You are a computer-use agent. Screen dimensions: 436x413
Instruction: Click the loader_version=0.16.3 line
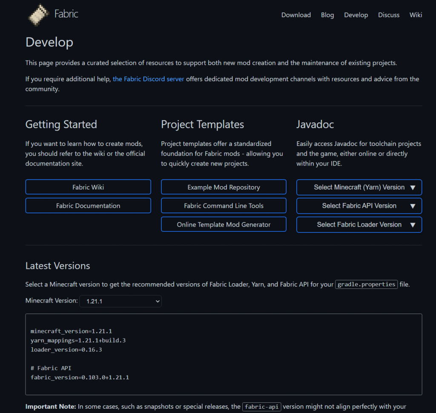pyautogui.click(x=66, y=349)
